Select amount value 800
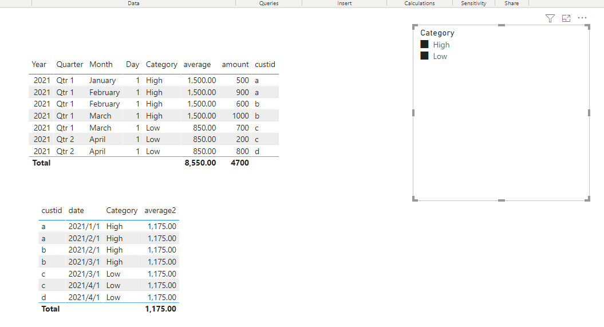Image resolution: width=604 pixels, height=327 pixels. [x=242, y=151]
